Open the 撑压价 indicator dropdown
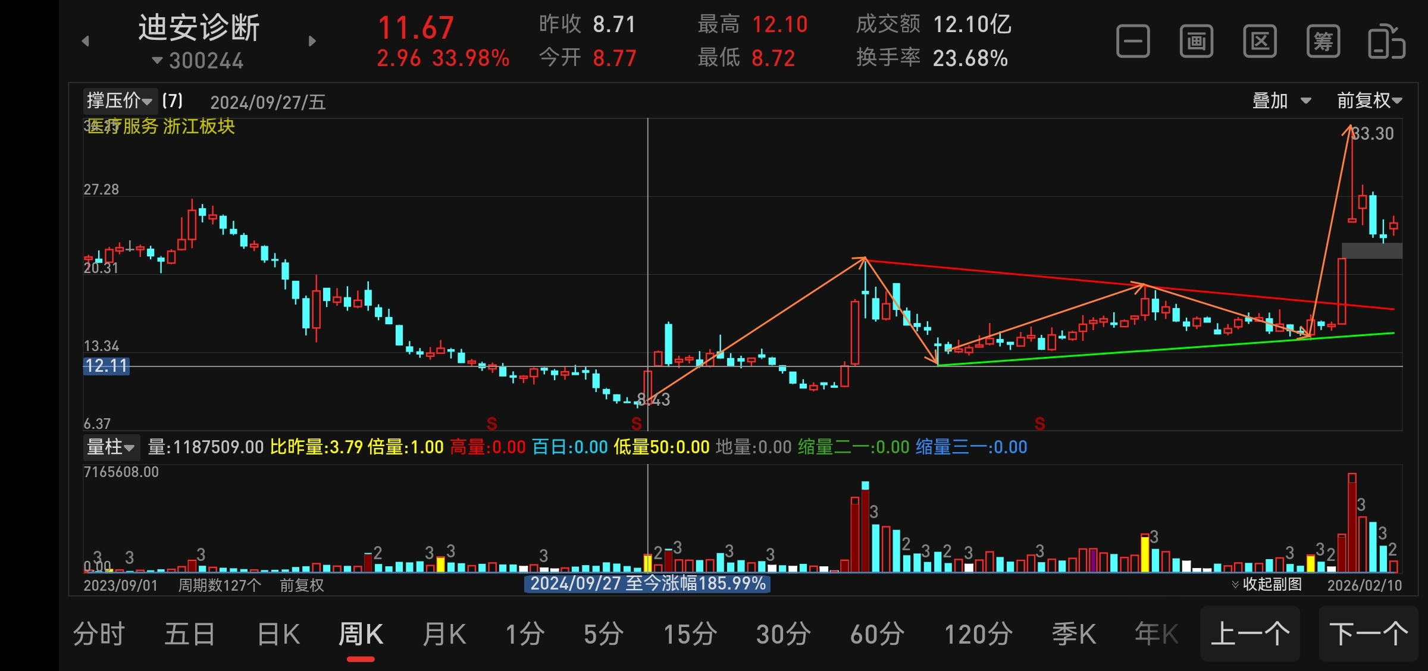Image resolution: width=1428 pixels, height=671 pixels. click(120, 101)
